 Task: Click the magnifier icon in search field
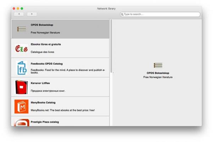point(122,14)
